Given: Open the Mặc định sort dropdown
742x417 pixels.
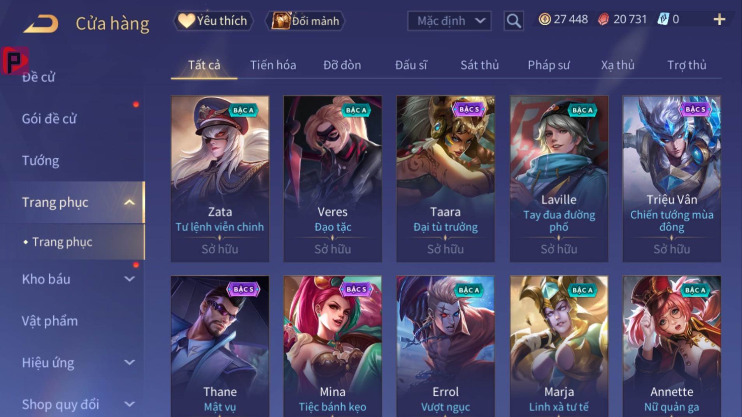Looking at the screenshot, I should (x=449, y=21).
